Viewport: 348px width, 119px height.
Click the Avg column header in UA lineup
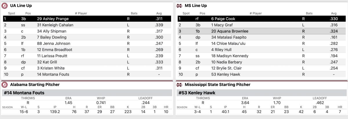[x=159, y=13]
